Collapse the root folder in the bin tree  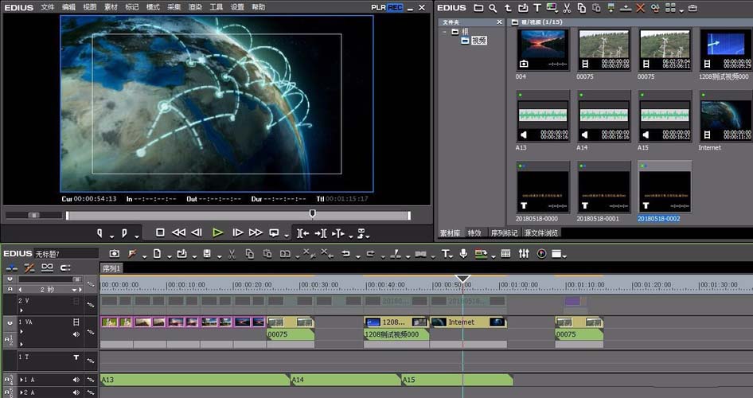(444, 32)
